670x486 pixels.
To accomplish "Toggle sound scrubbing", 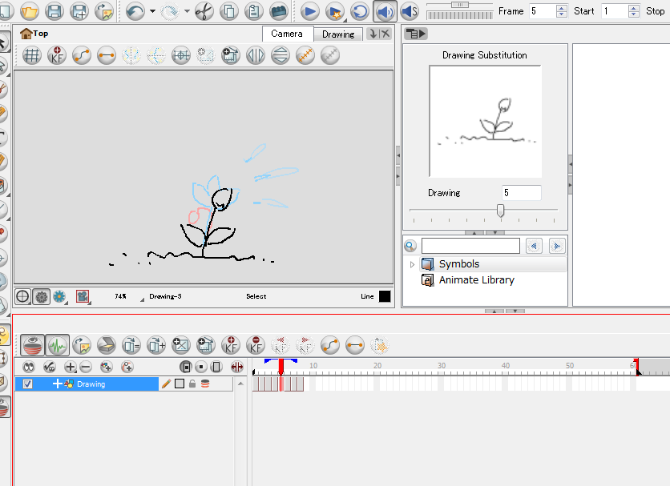I will [410, 11].
